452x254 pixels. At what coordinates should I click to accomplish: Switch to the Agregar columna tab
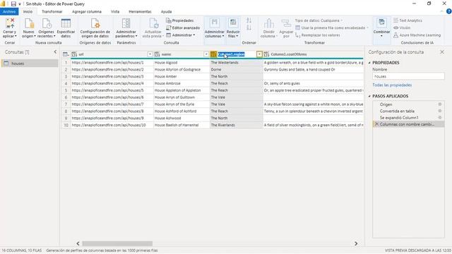86,11
